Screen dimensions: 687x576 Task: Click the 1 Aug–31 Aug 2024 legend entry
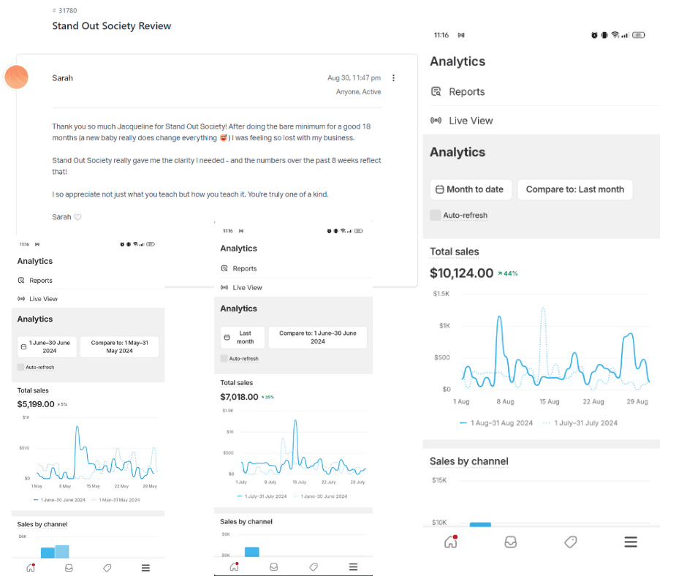point(496,423)
